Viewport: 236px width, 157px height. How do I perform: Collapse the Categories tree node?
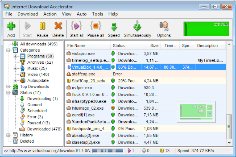pos(8,50)
